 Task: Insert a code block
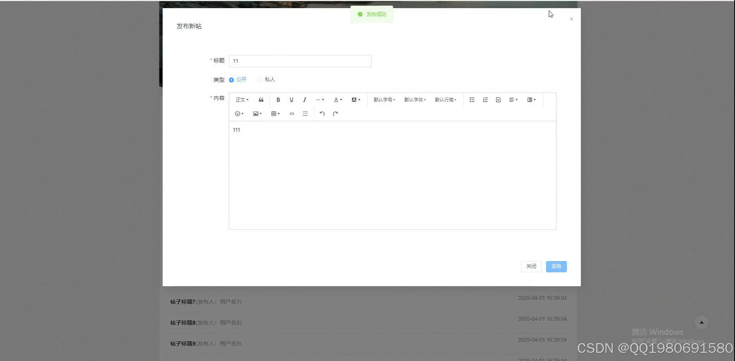click(x=292, y=114)
